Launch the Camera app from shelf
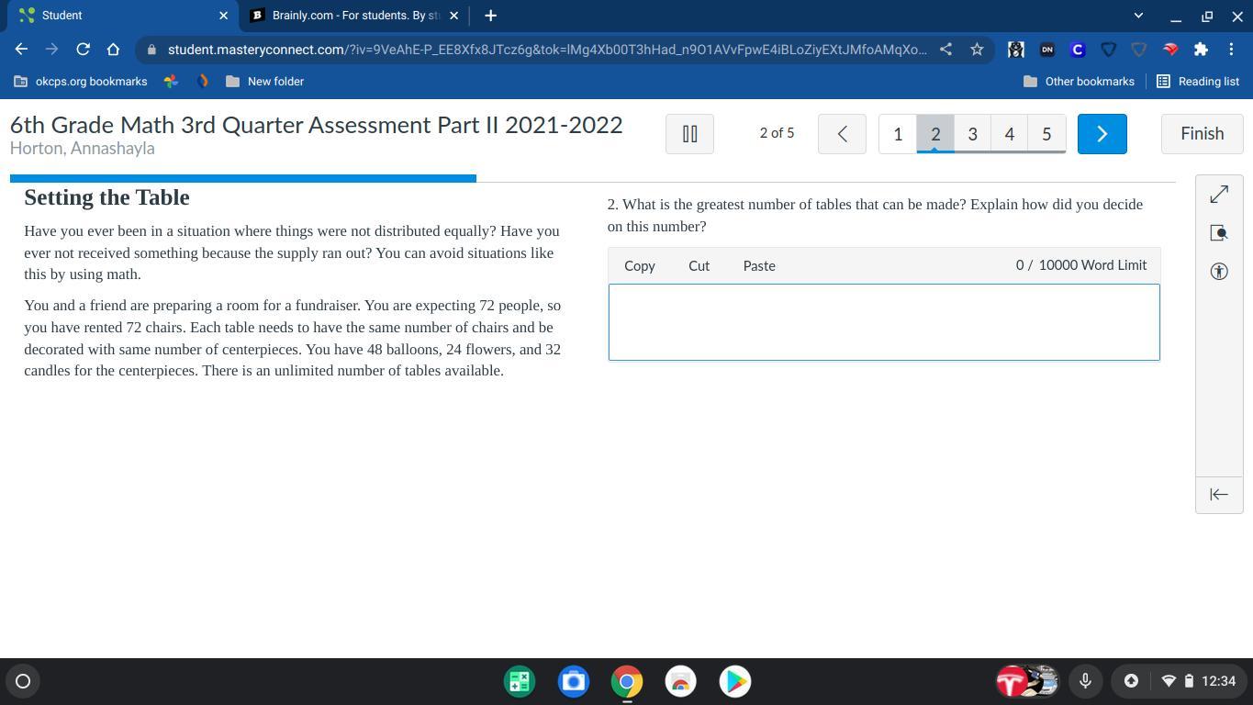1253x705 pixels. pos(574,681)
